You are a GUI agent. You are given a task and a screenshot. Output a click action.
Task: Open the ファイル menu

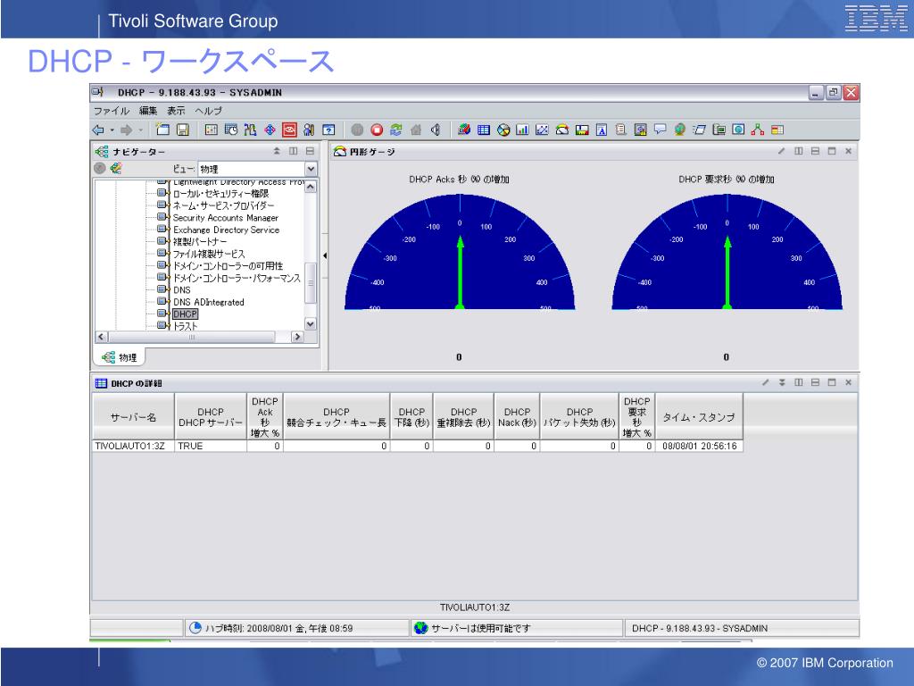[x=112, y=111]
